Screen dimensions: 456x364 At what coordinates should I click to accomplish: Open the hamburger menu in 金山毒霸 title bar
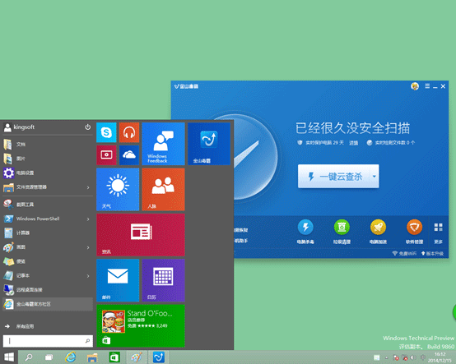(427, 86)
